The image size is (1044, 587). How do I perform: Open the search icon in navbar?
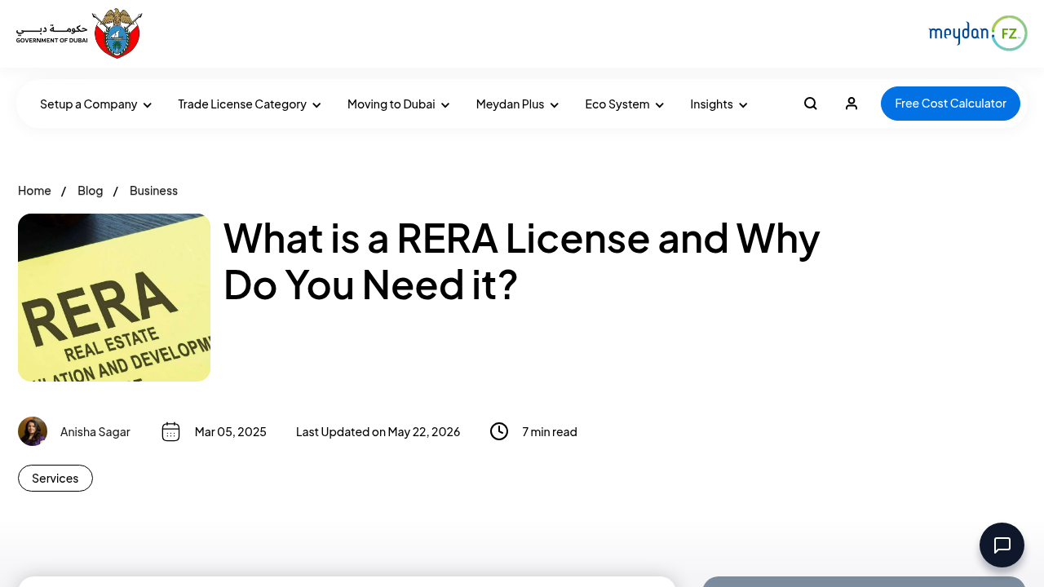click(810, 104)
